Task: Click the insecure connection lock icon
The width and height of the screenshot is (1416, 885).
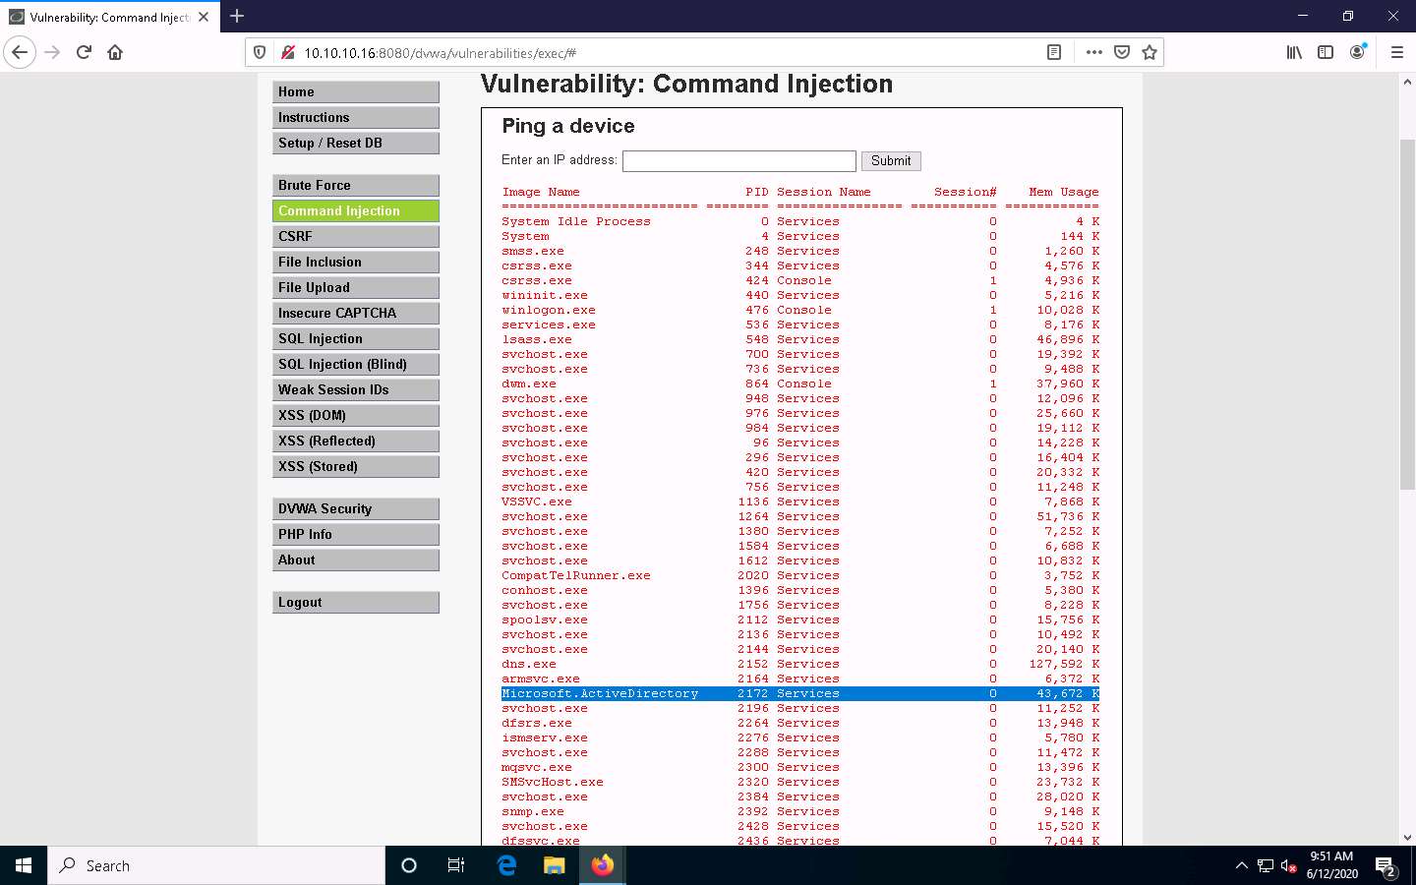Action: (x=286, y=51)
